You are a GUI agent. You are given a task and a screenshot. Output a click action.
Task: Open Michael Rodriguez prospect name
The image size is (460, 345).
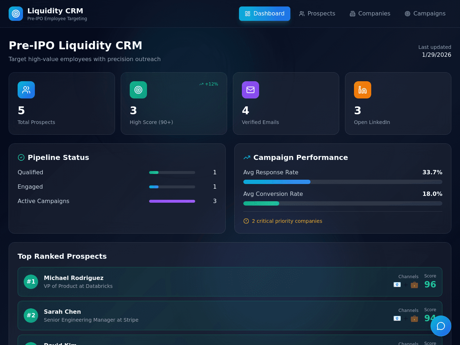[74, 278]
